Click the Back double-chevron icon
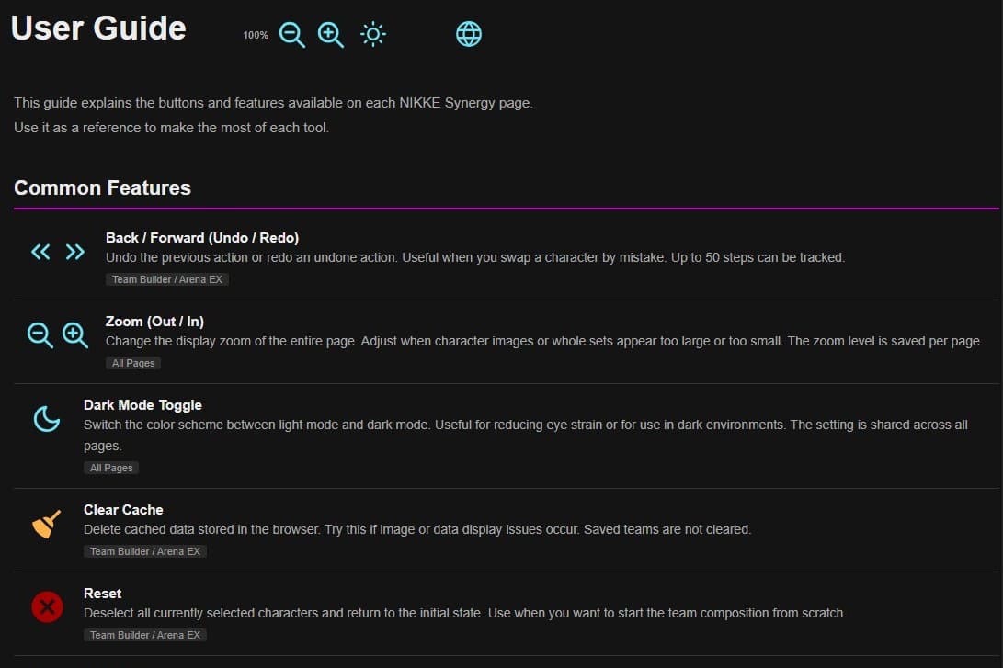Image resolution: width=1003 pixels, height=668 pixels. click(x=41, y=252)
